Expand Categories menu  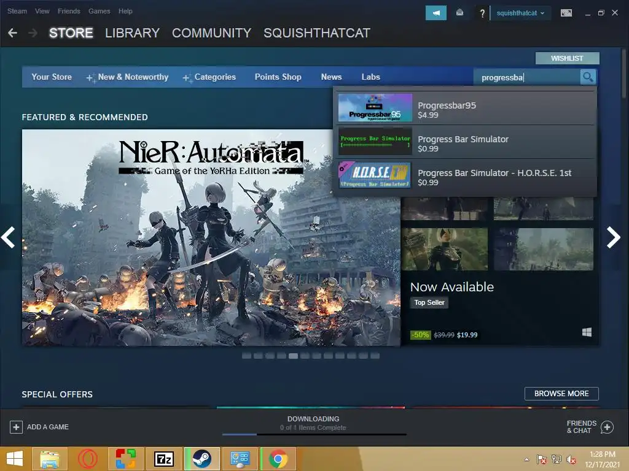click(x=209, y=77)
